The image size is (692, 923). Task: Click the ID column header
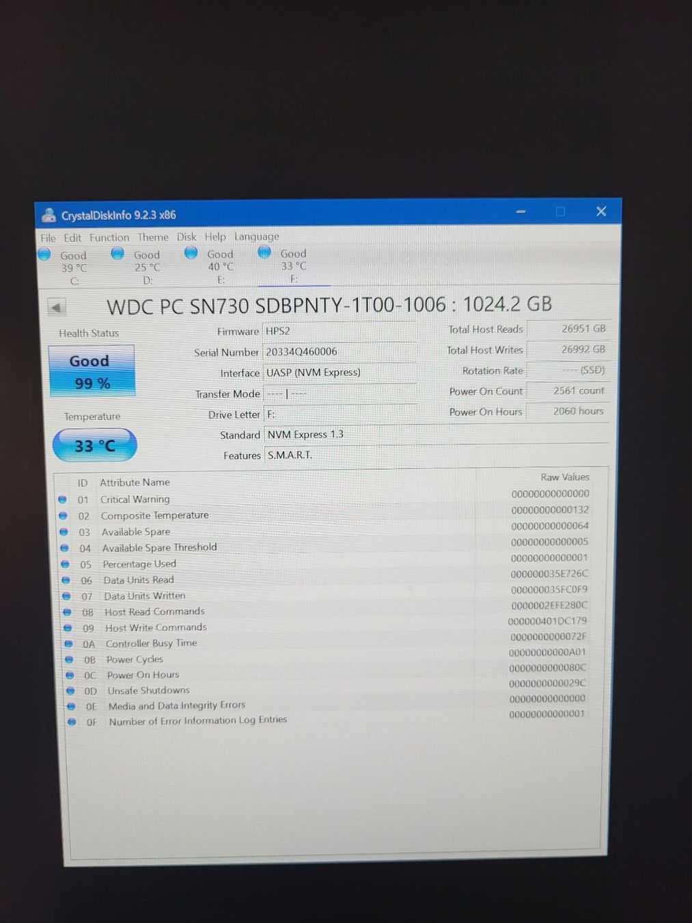(83, 483)
